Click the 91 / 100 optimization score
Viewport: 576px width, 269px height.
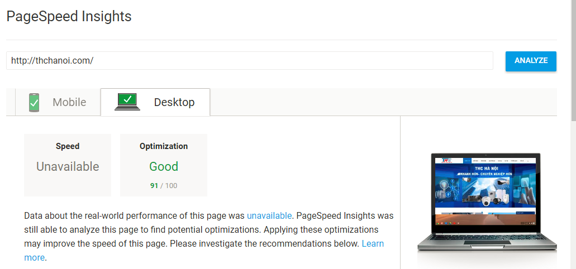tap(164, 186)
